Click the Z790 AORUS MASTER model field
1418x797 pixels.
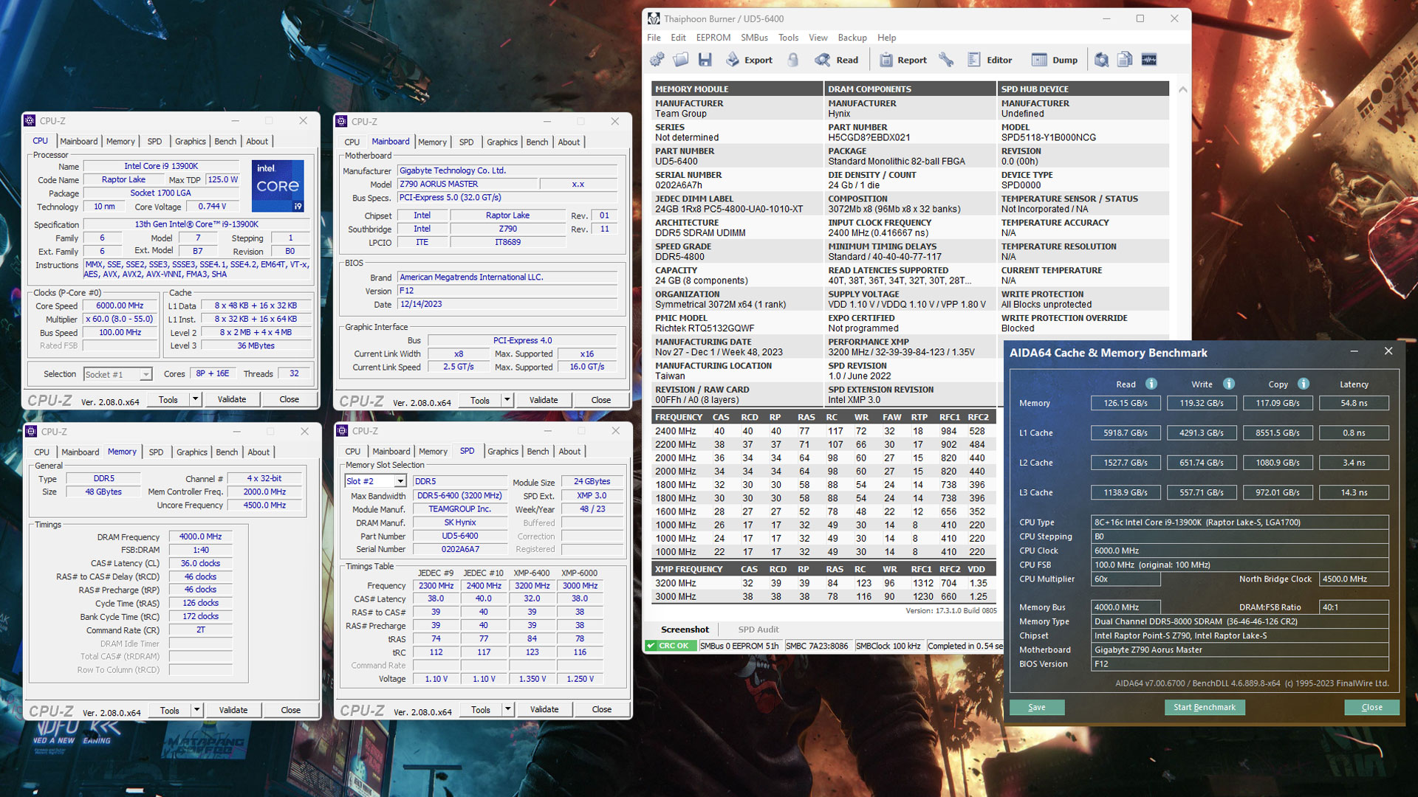coord(467,184)
